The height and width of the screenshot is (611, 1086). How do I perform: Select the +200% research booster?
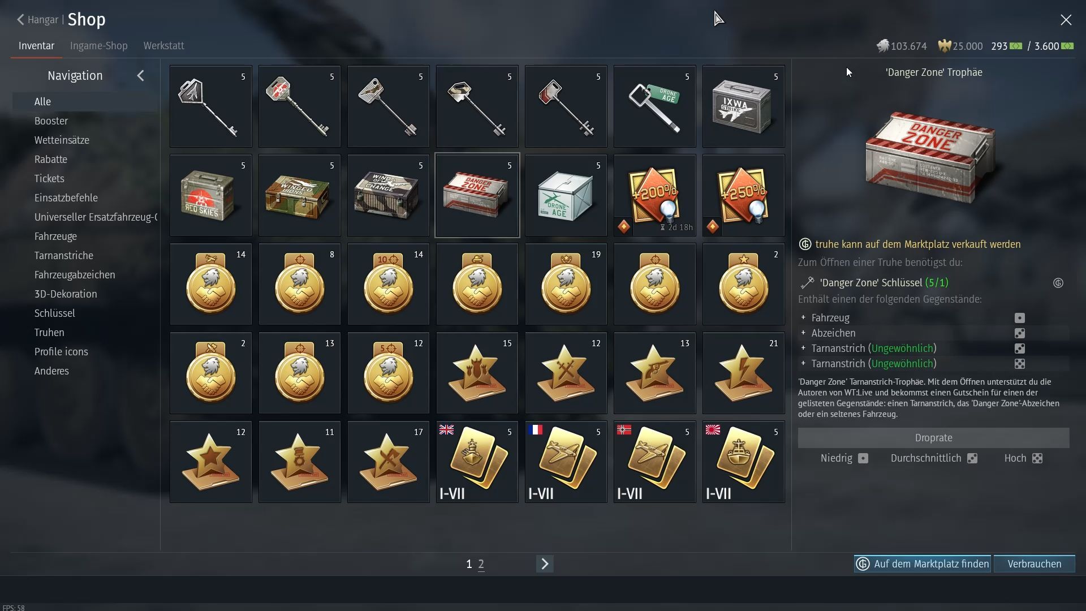pos(654,195)
